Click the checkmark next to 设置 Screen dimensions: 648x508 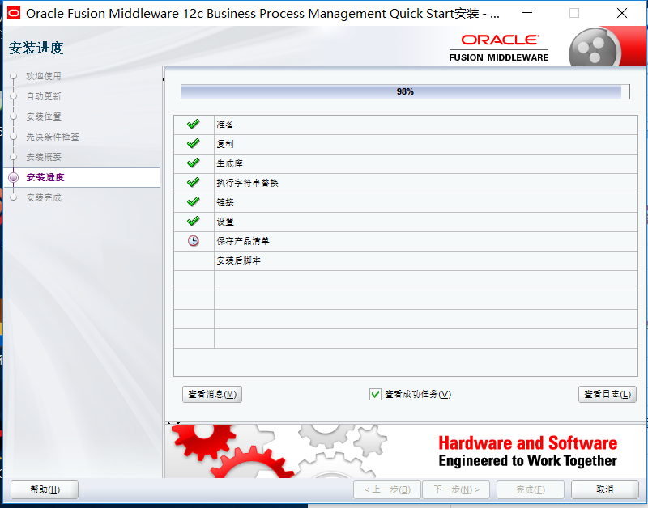[191, 221]
